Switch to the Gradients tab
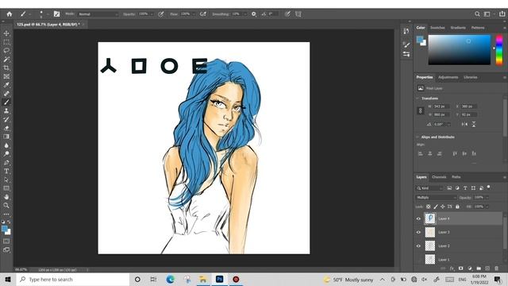Image resolution: width=508 pixels, height=286 pixels. coord(458,28)
